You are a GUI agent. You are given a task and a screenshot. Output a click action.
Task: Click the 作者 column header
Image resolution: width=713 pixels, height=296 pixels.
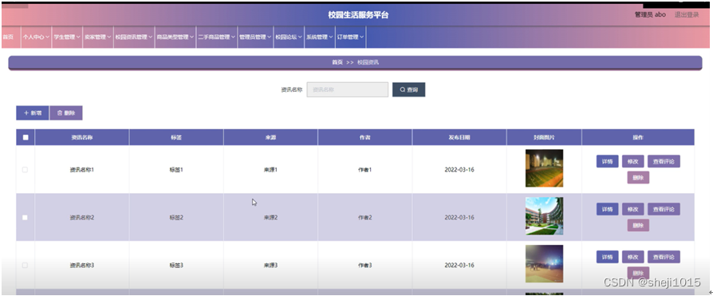click(365, 137)
